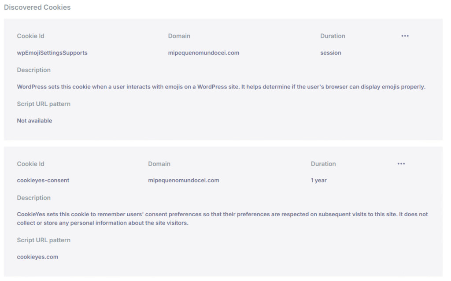
Task: Click the Domain label in the first card
Action: [x=179, y=36]
